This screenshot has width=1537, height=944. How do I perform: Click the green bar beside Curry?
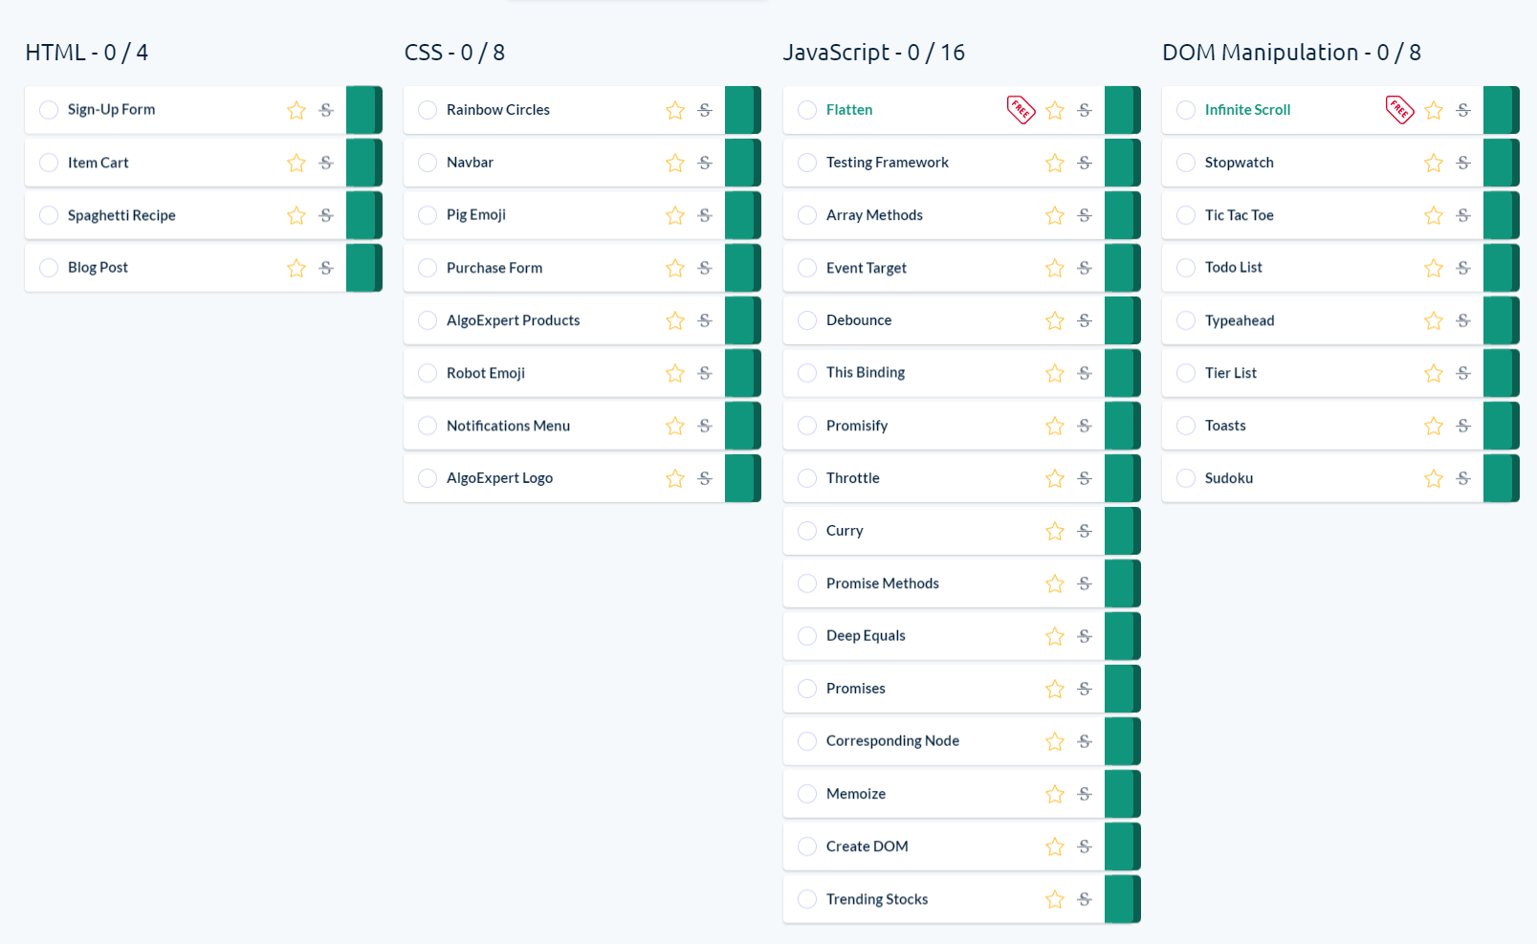pos(1122,531)
